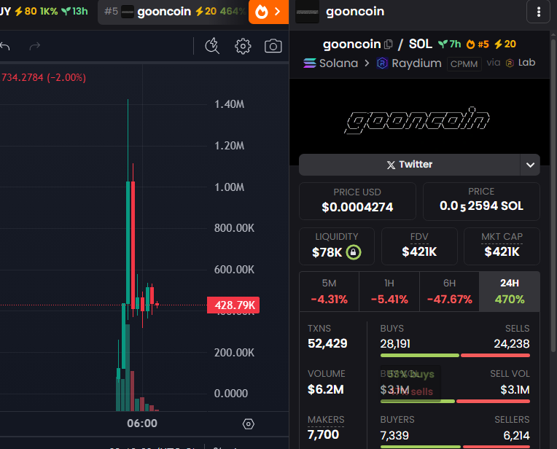Click the 7h token age sprout badge
Image resolution: width=557 pixels, height=449 pixels.
[x=449, y=44]
